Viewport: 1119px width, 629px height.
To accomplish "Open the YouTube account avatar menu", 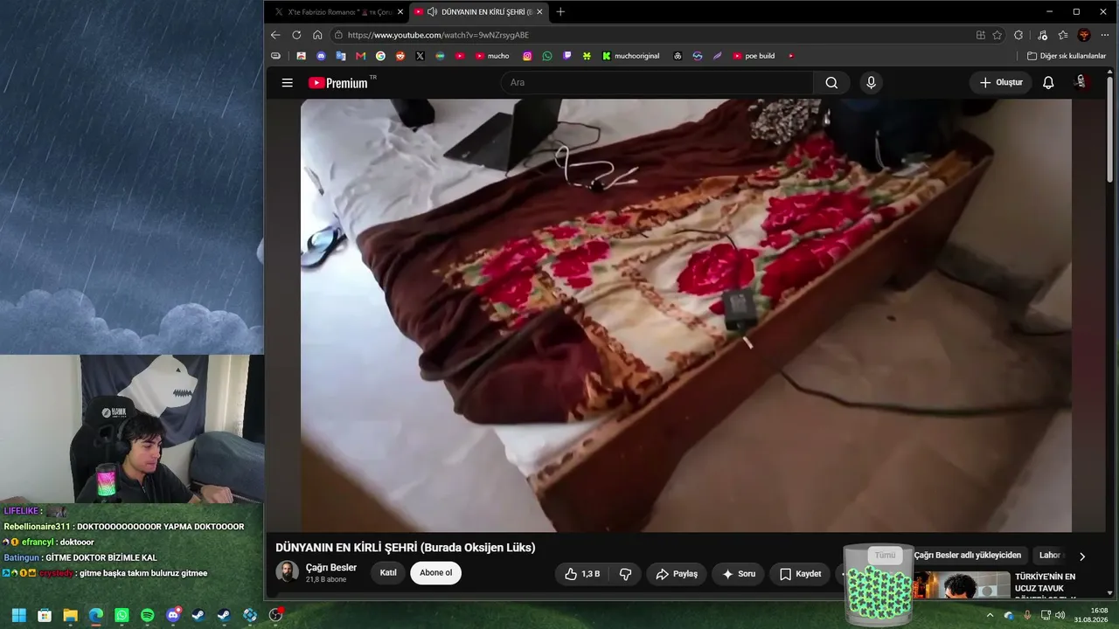I will pyautogui.click(x=1081, y=82).
